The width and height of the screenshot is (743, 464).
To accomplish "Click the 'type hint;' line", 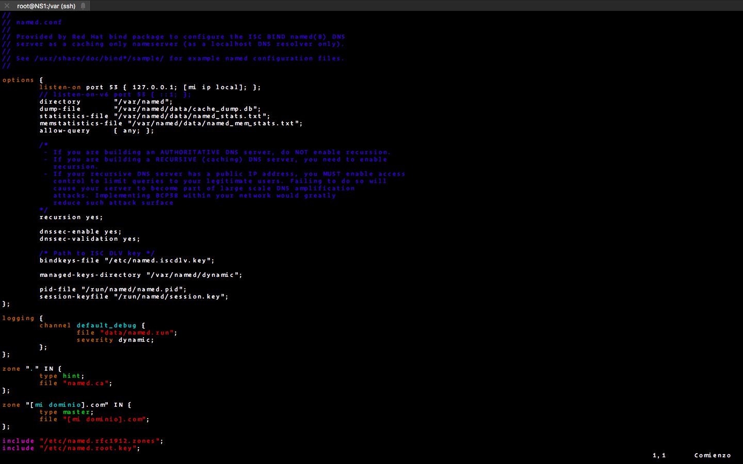I will pos(62,376).
